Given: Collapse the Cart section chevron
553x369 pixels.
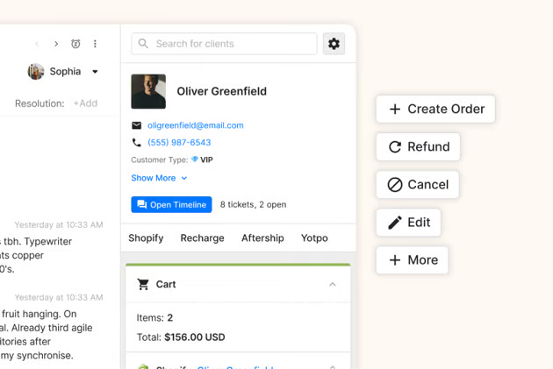Looking at the screenshot, I should 333,285.
